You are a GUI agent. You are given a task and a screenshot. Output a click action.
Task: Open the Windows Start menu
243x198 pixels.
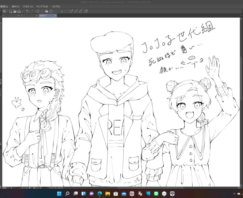pos(59,193)
